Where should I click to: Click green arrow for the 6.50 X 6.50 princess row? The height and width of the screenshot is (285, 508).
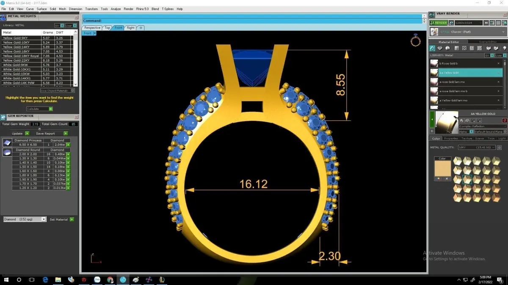click(68, 145)
